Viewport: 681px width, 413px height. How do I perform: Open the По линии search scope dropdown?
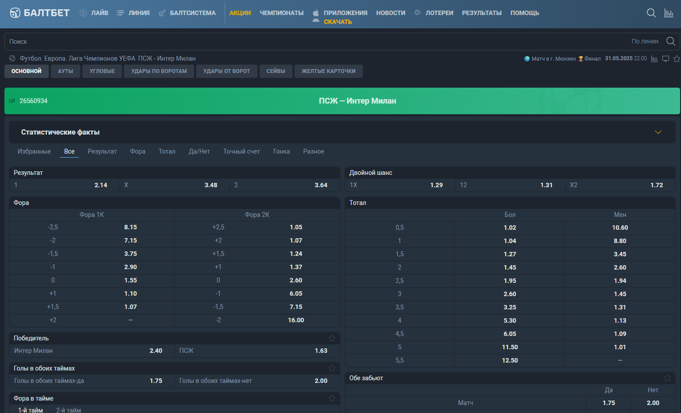coord(645,41)
